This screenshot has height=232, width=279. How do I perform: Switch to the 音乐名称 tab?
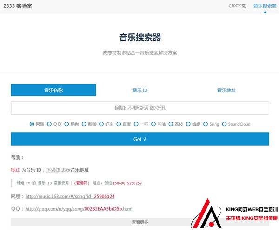53,90
